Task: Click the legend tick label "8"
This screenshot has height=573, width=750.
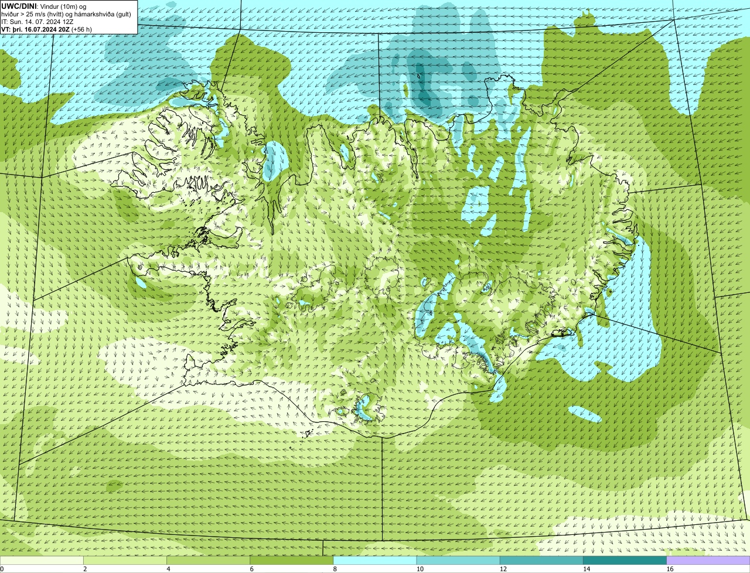Action: 335,569
